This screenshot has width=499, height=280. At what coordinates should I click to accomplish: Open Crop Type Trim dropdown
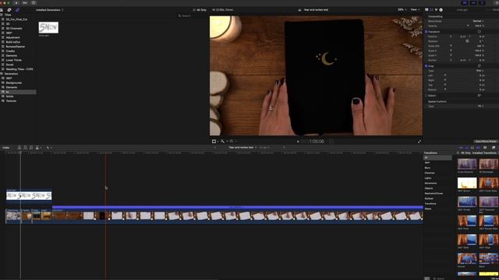pyautogui.click(x=480, y=71)
